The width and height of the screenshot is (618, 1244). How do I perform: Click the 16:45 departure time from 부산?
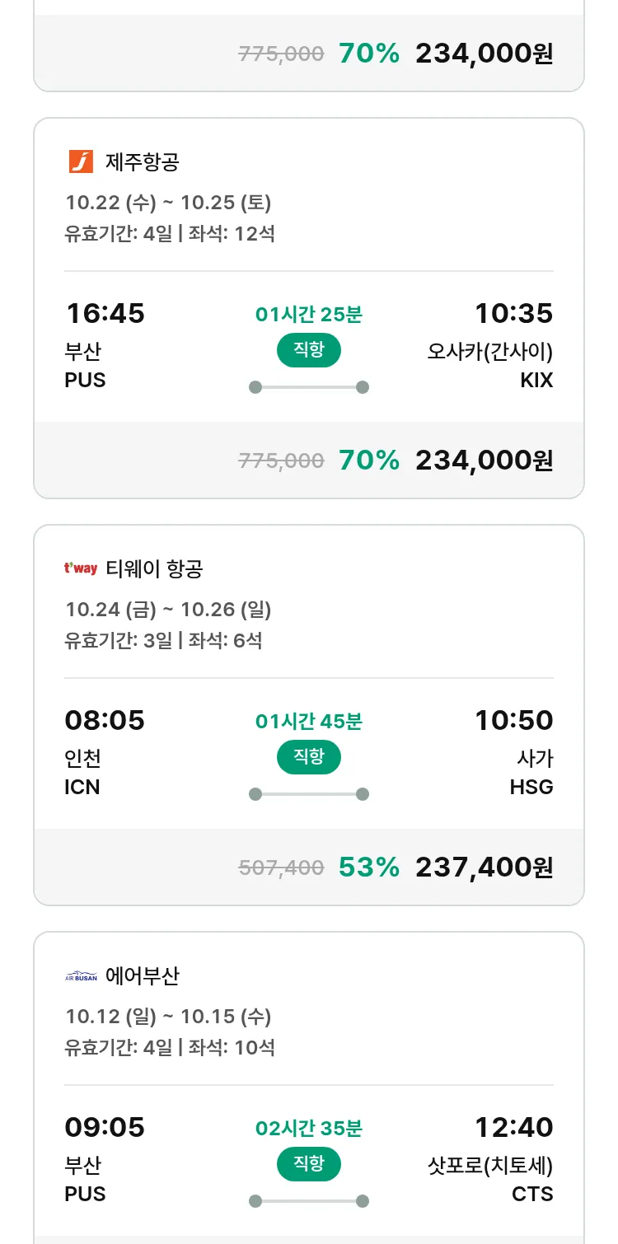(x=105, y=313)
